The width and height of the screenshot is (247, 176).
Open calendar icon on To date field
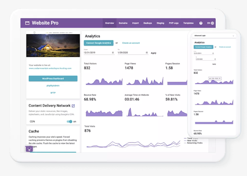click(x=147, y=53)
